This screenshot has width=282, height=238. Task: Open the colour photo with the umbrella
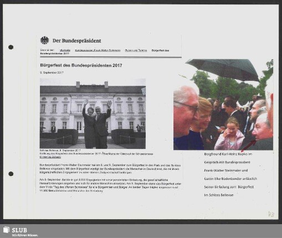(x=223, y=105)
